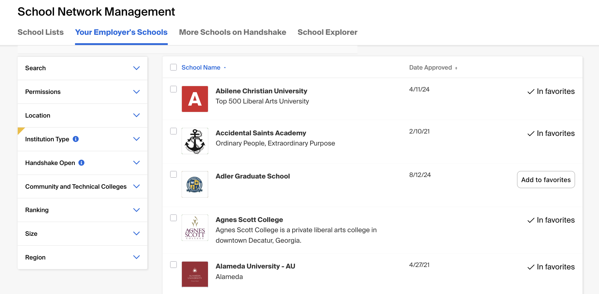Expand the Ranking filter chevron

point(137,210)
